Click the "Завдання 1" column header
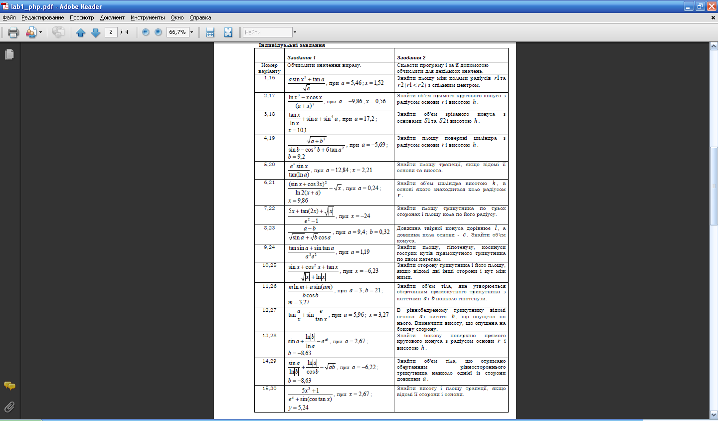This screenshot has width=718, height=421. pyautogui.click(x=301, y=58)
